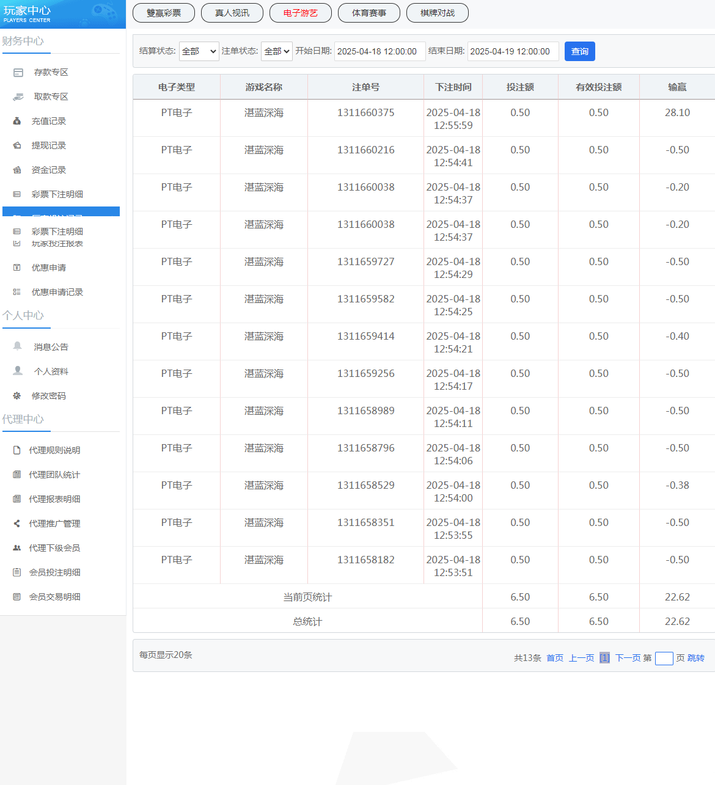Click the 下一页 next page link
The height and width of the screenshot is (785, 715).
tap(628, 658)
